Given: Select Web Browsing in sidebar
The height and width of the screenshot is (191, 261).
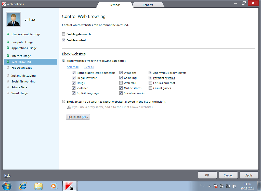Looking at the screenshot, I should pyautogui.click(x=31, y=62).
